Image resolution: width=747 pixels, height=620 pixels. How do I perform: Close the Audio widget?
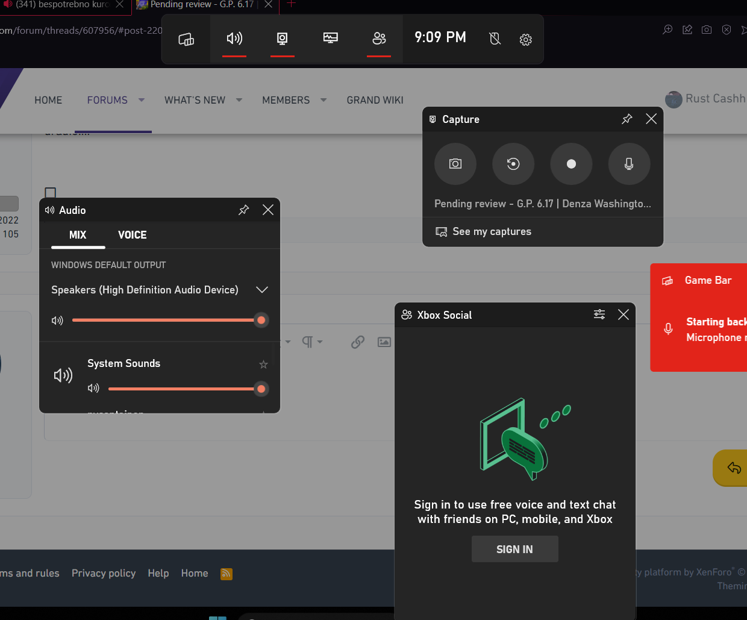[x=268, y=210]
